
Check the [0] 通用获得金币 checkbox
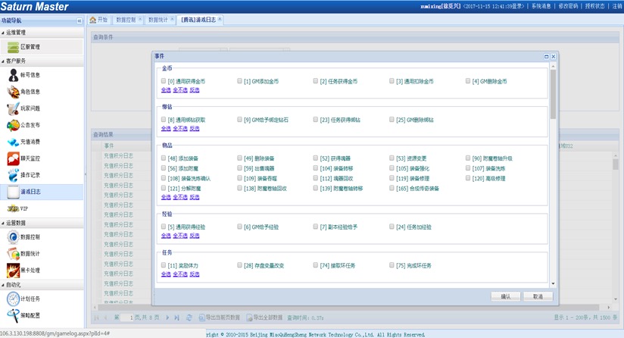click(164, 81)
